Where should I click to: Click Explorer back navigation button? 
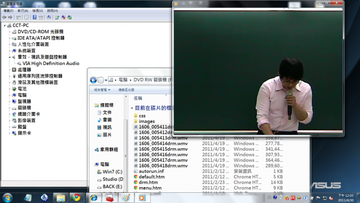93,80
